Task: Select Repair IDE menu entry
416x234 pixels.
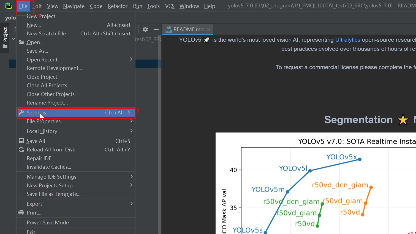Action: click(x=76, y=158)
